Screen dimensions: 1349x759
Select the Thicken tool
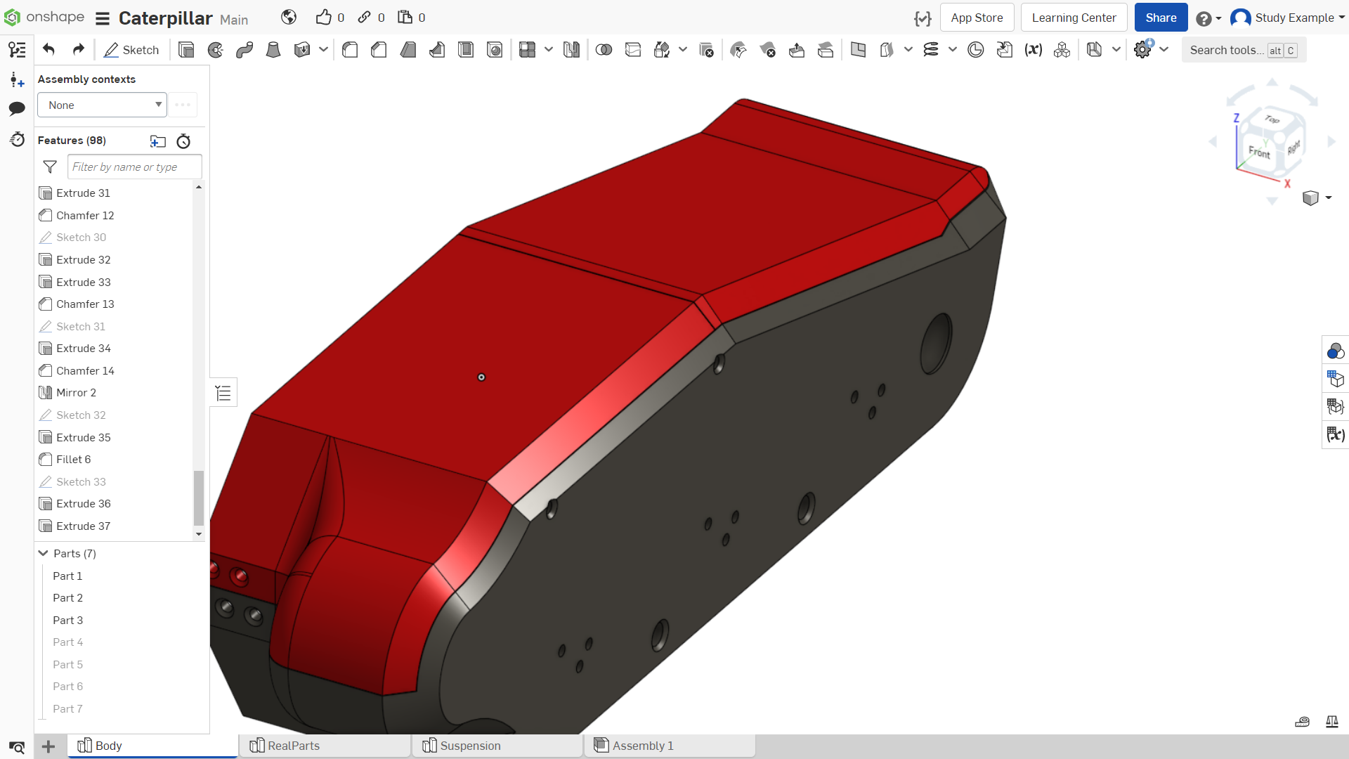point(302,50)
